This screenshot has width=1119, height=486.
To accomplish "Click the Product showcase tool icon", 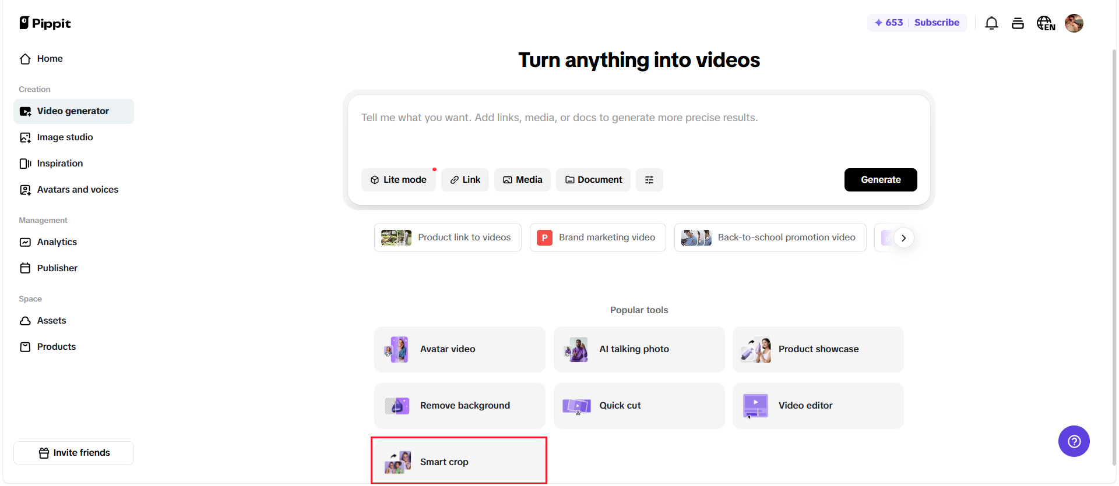I will [x=755, y=349].
